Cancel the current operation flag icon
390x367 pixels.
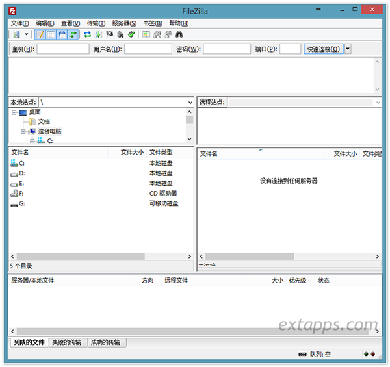click(x=109, y=34)
